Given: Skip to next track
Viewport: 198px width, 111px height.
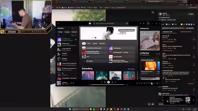Looking at the screenshot, I should 112,82.
